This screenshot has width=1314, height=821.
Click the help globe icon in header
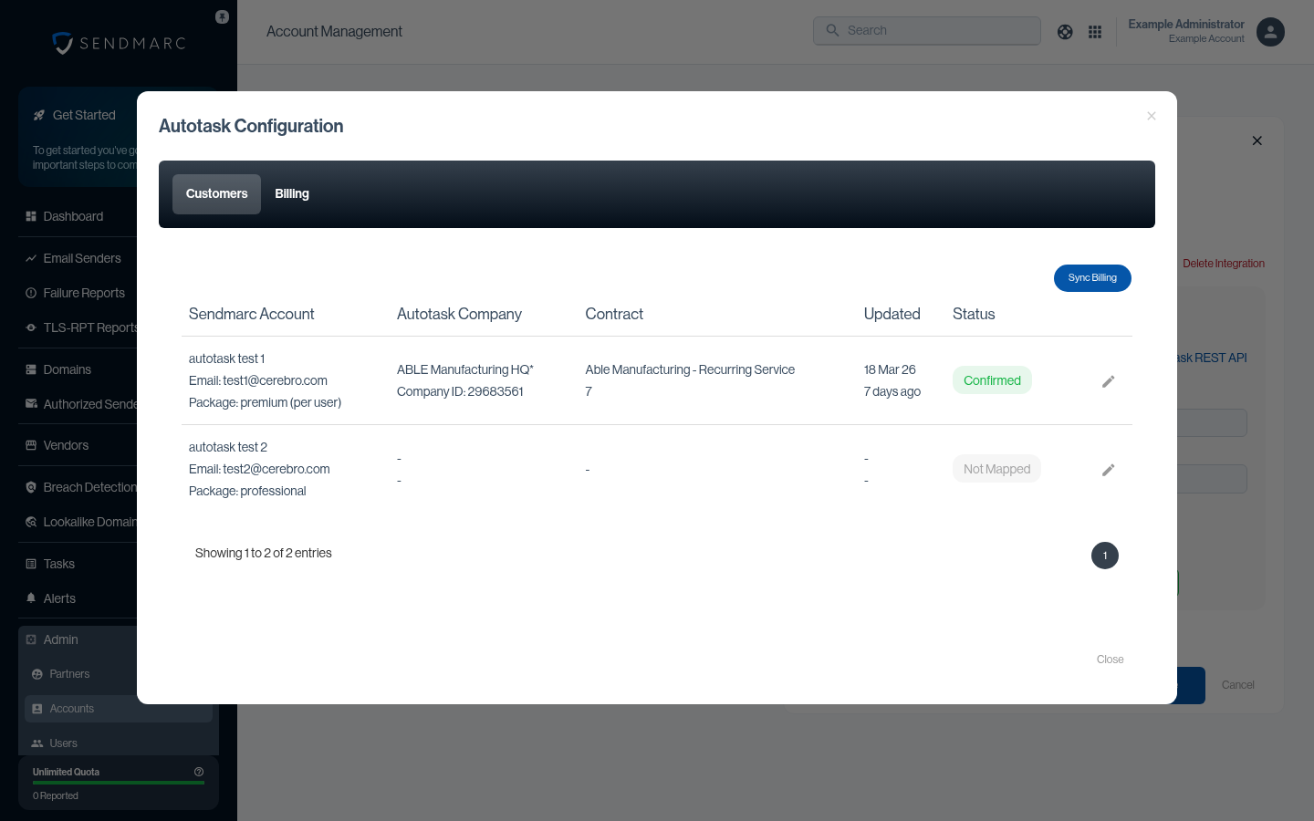point(1065,32)
